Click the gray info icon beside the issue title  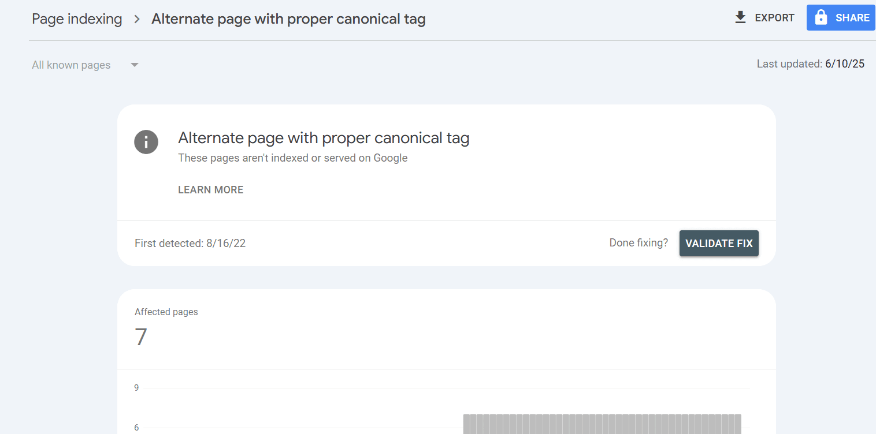click(146, 141)
